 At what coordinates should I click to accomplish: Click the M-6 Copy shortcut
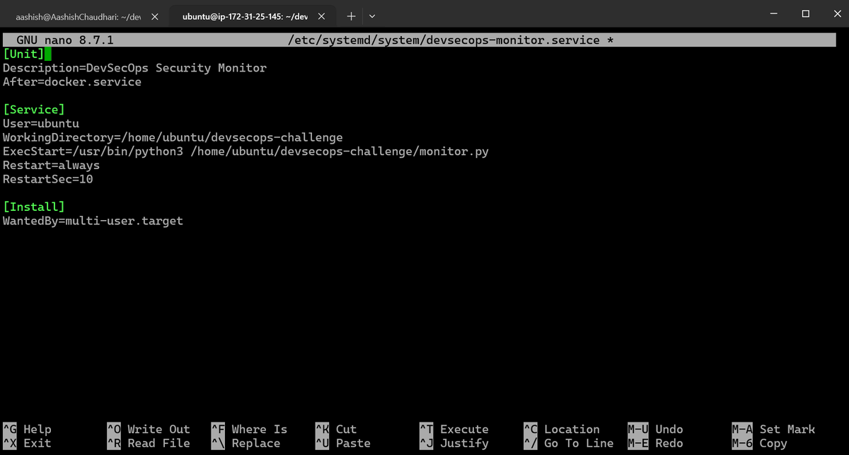(x=759, y=444)
